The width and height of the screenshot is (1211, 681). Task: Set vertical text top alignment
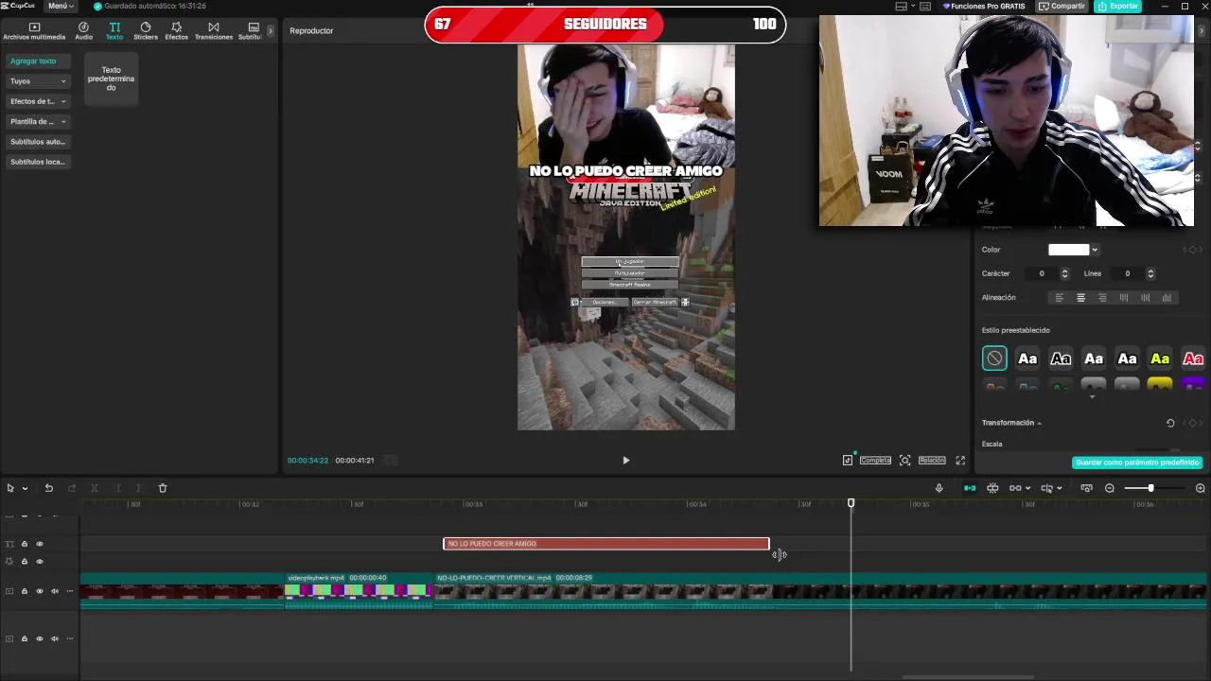click(1124, 298)
